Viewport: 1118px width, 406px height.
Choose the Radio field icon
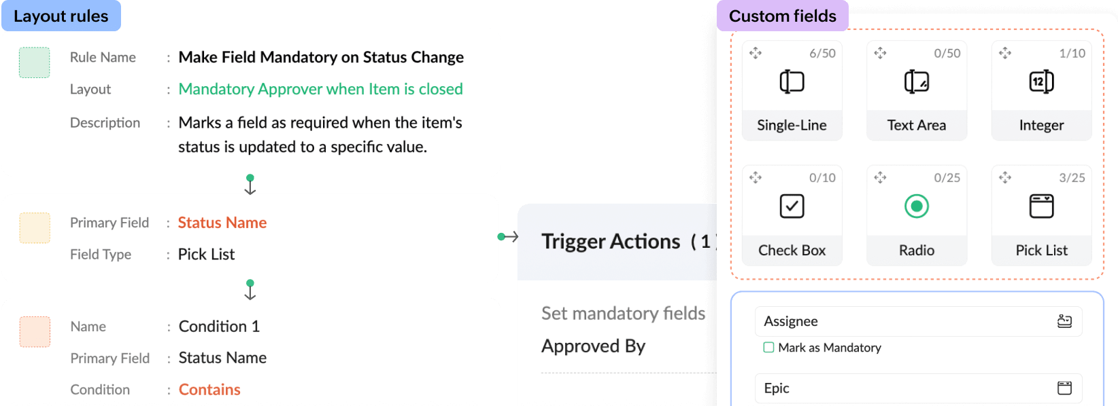(x=916, y=206)
